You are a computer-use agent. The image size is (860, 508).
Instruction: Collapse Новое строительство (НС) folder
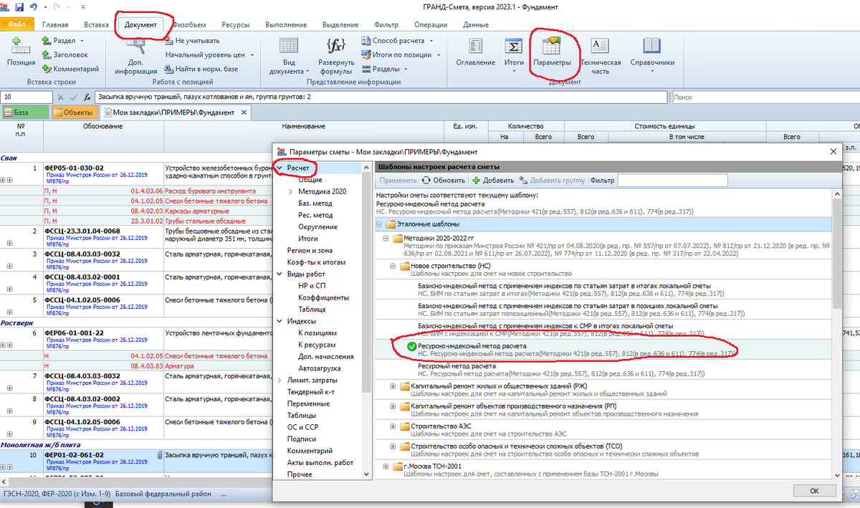point(393,266)
